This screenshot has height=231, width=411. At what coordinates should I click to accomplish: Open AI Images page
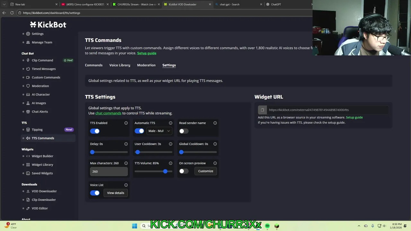[x=39, y=103]
